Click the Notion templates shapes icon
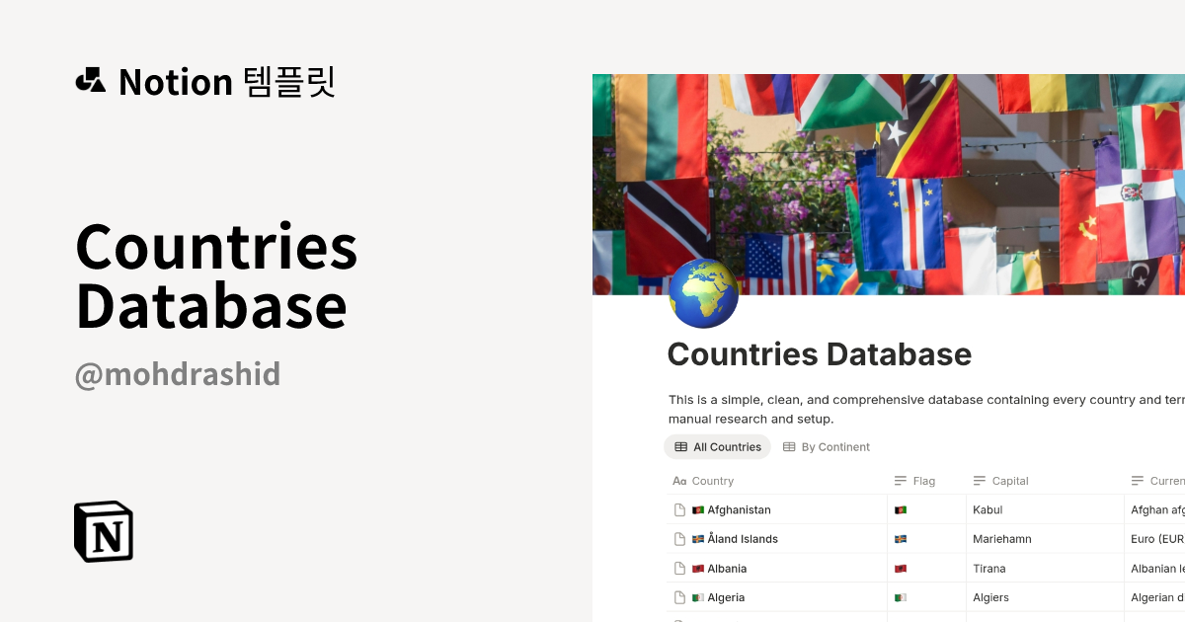The height and width of the screenshot is (622, 1185). coord(91,80)
